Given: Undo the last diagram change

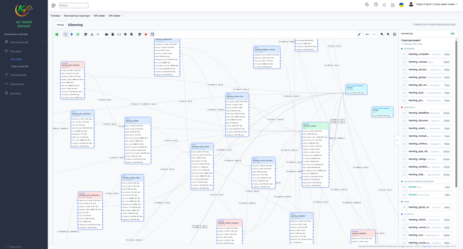Looking at the screenshot, I should tap(367, 34).
